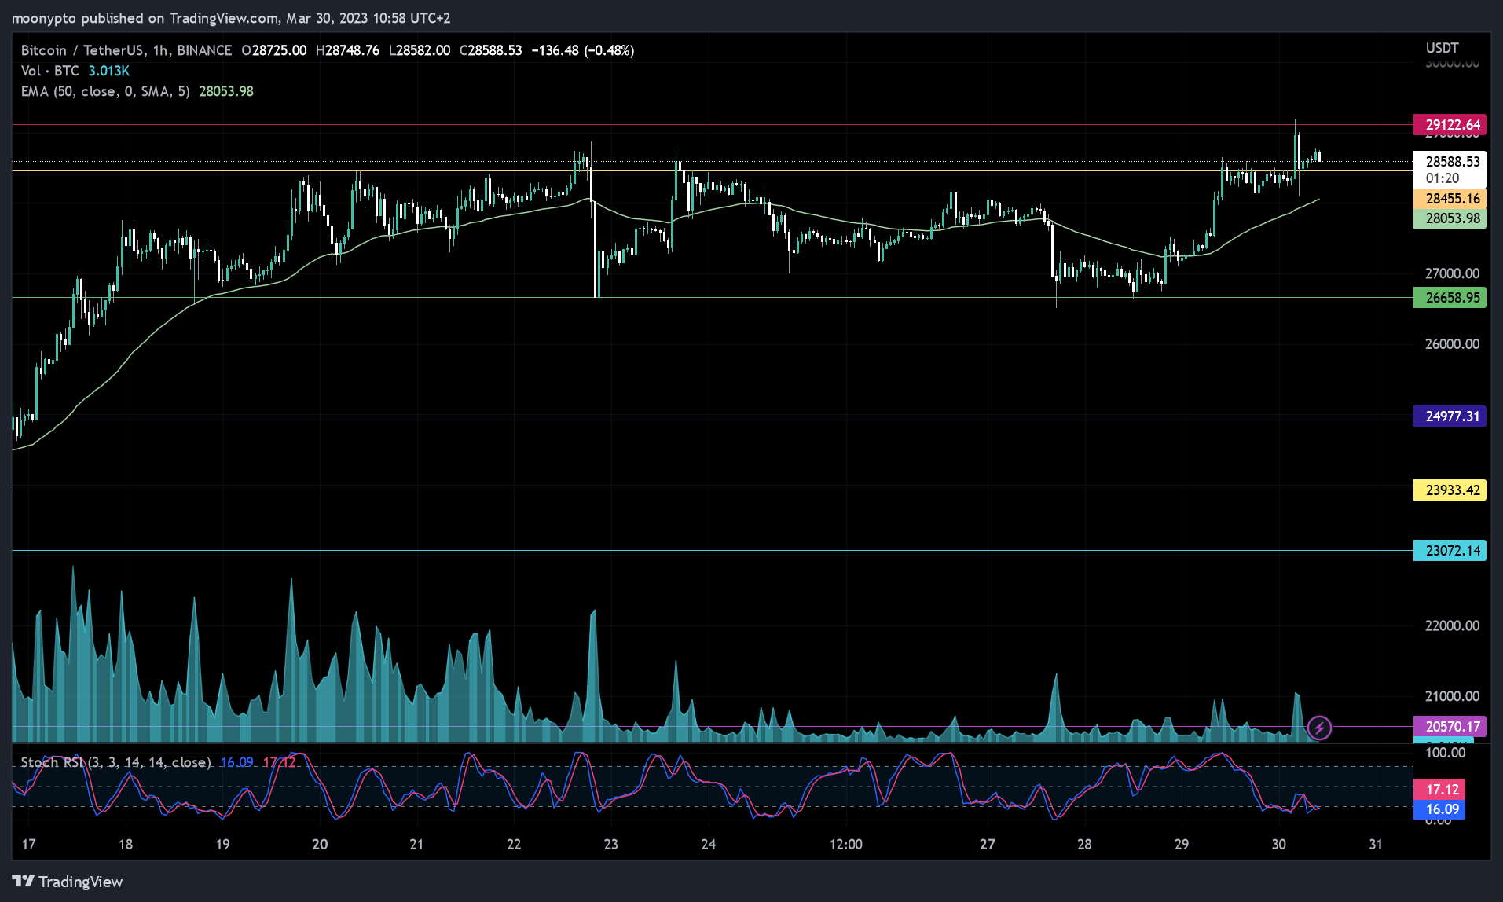
Task: Click the close value C28588.53 in header
Action: click(491, 50)
